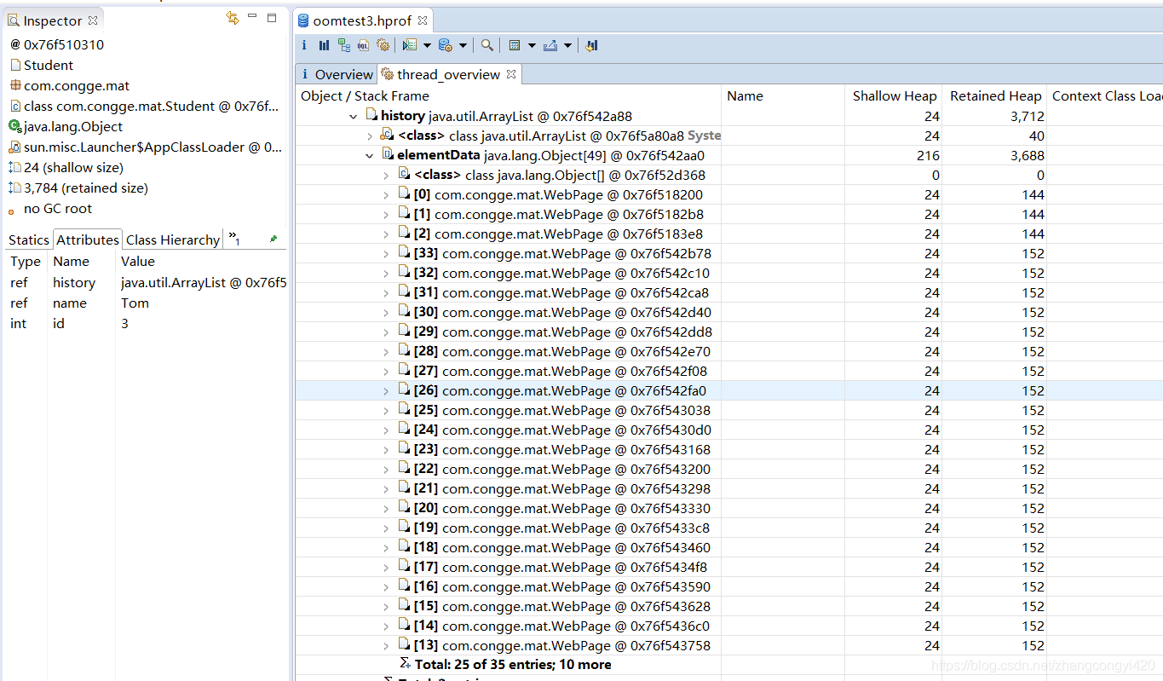Open the heap dump Overview info icon

[x=304, y=45]
